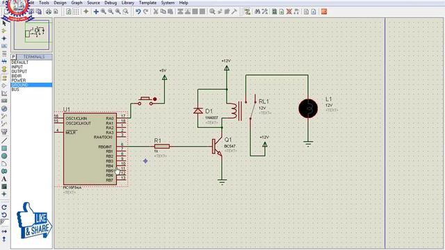This screenshot has height=250, width=445.
Task: Open the Tools menu
Action: coord(44,3)
